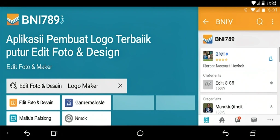Tap the right overlapping recent apps button
This screenshot has height=140, width=280.
[253, 133]
